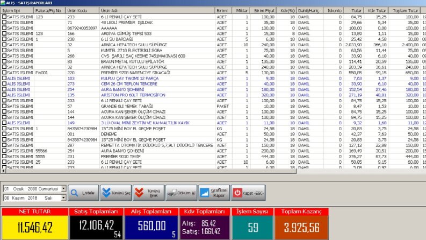Click the Listele search button
426x240 pixels.
click(x=83, y=193)
